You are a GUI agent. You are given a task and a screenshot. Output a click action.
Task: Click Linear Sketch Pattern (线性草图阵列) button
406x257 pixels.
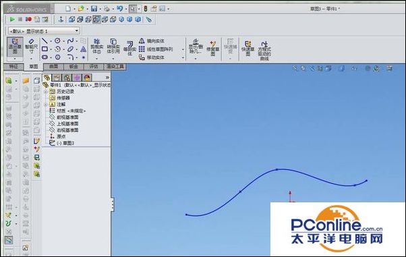(x=156, y=49)
